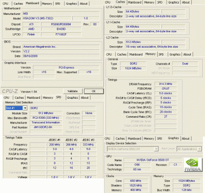Select the SPD tab in Memory panel
The image size is (205, 193).
(x=161, y=54)
